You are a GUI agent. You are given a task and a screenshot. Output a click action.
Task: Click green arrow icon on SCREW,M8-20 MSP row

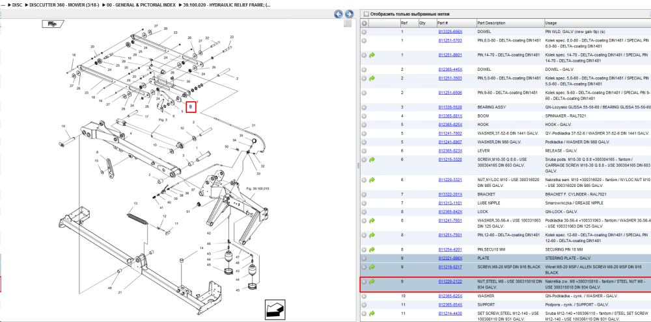pyautogui.click(x=372, y=267)
